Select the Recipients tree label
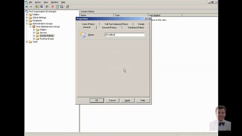 pyautogui.click(x=37, y=20)
